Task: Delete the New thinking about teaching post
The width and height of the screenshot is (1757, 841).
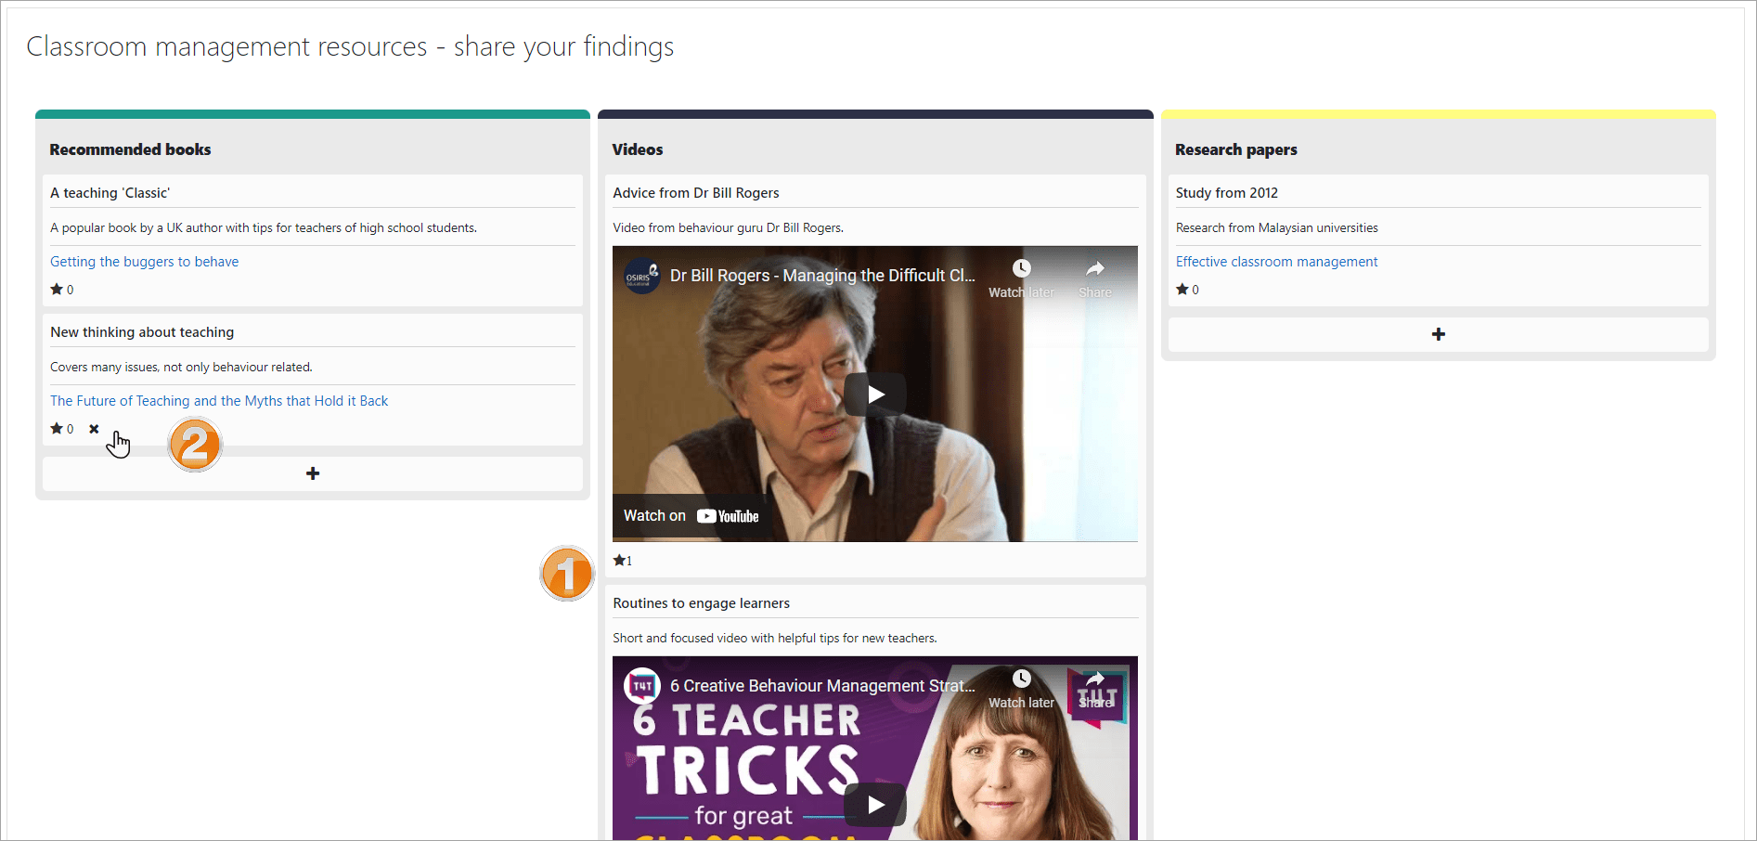Action: pyautogui.click(x=94, y=428)
